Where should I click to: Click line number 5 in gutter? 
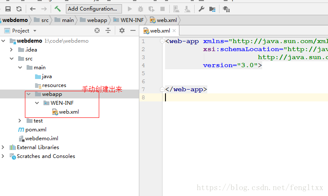point(143,73)
